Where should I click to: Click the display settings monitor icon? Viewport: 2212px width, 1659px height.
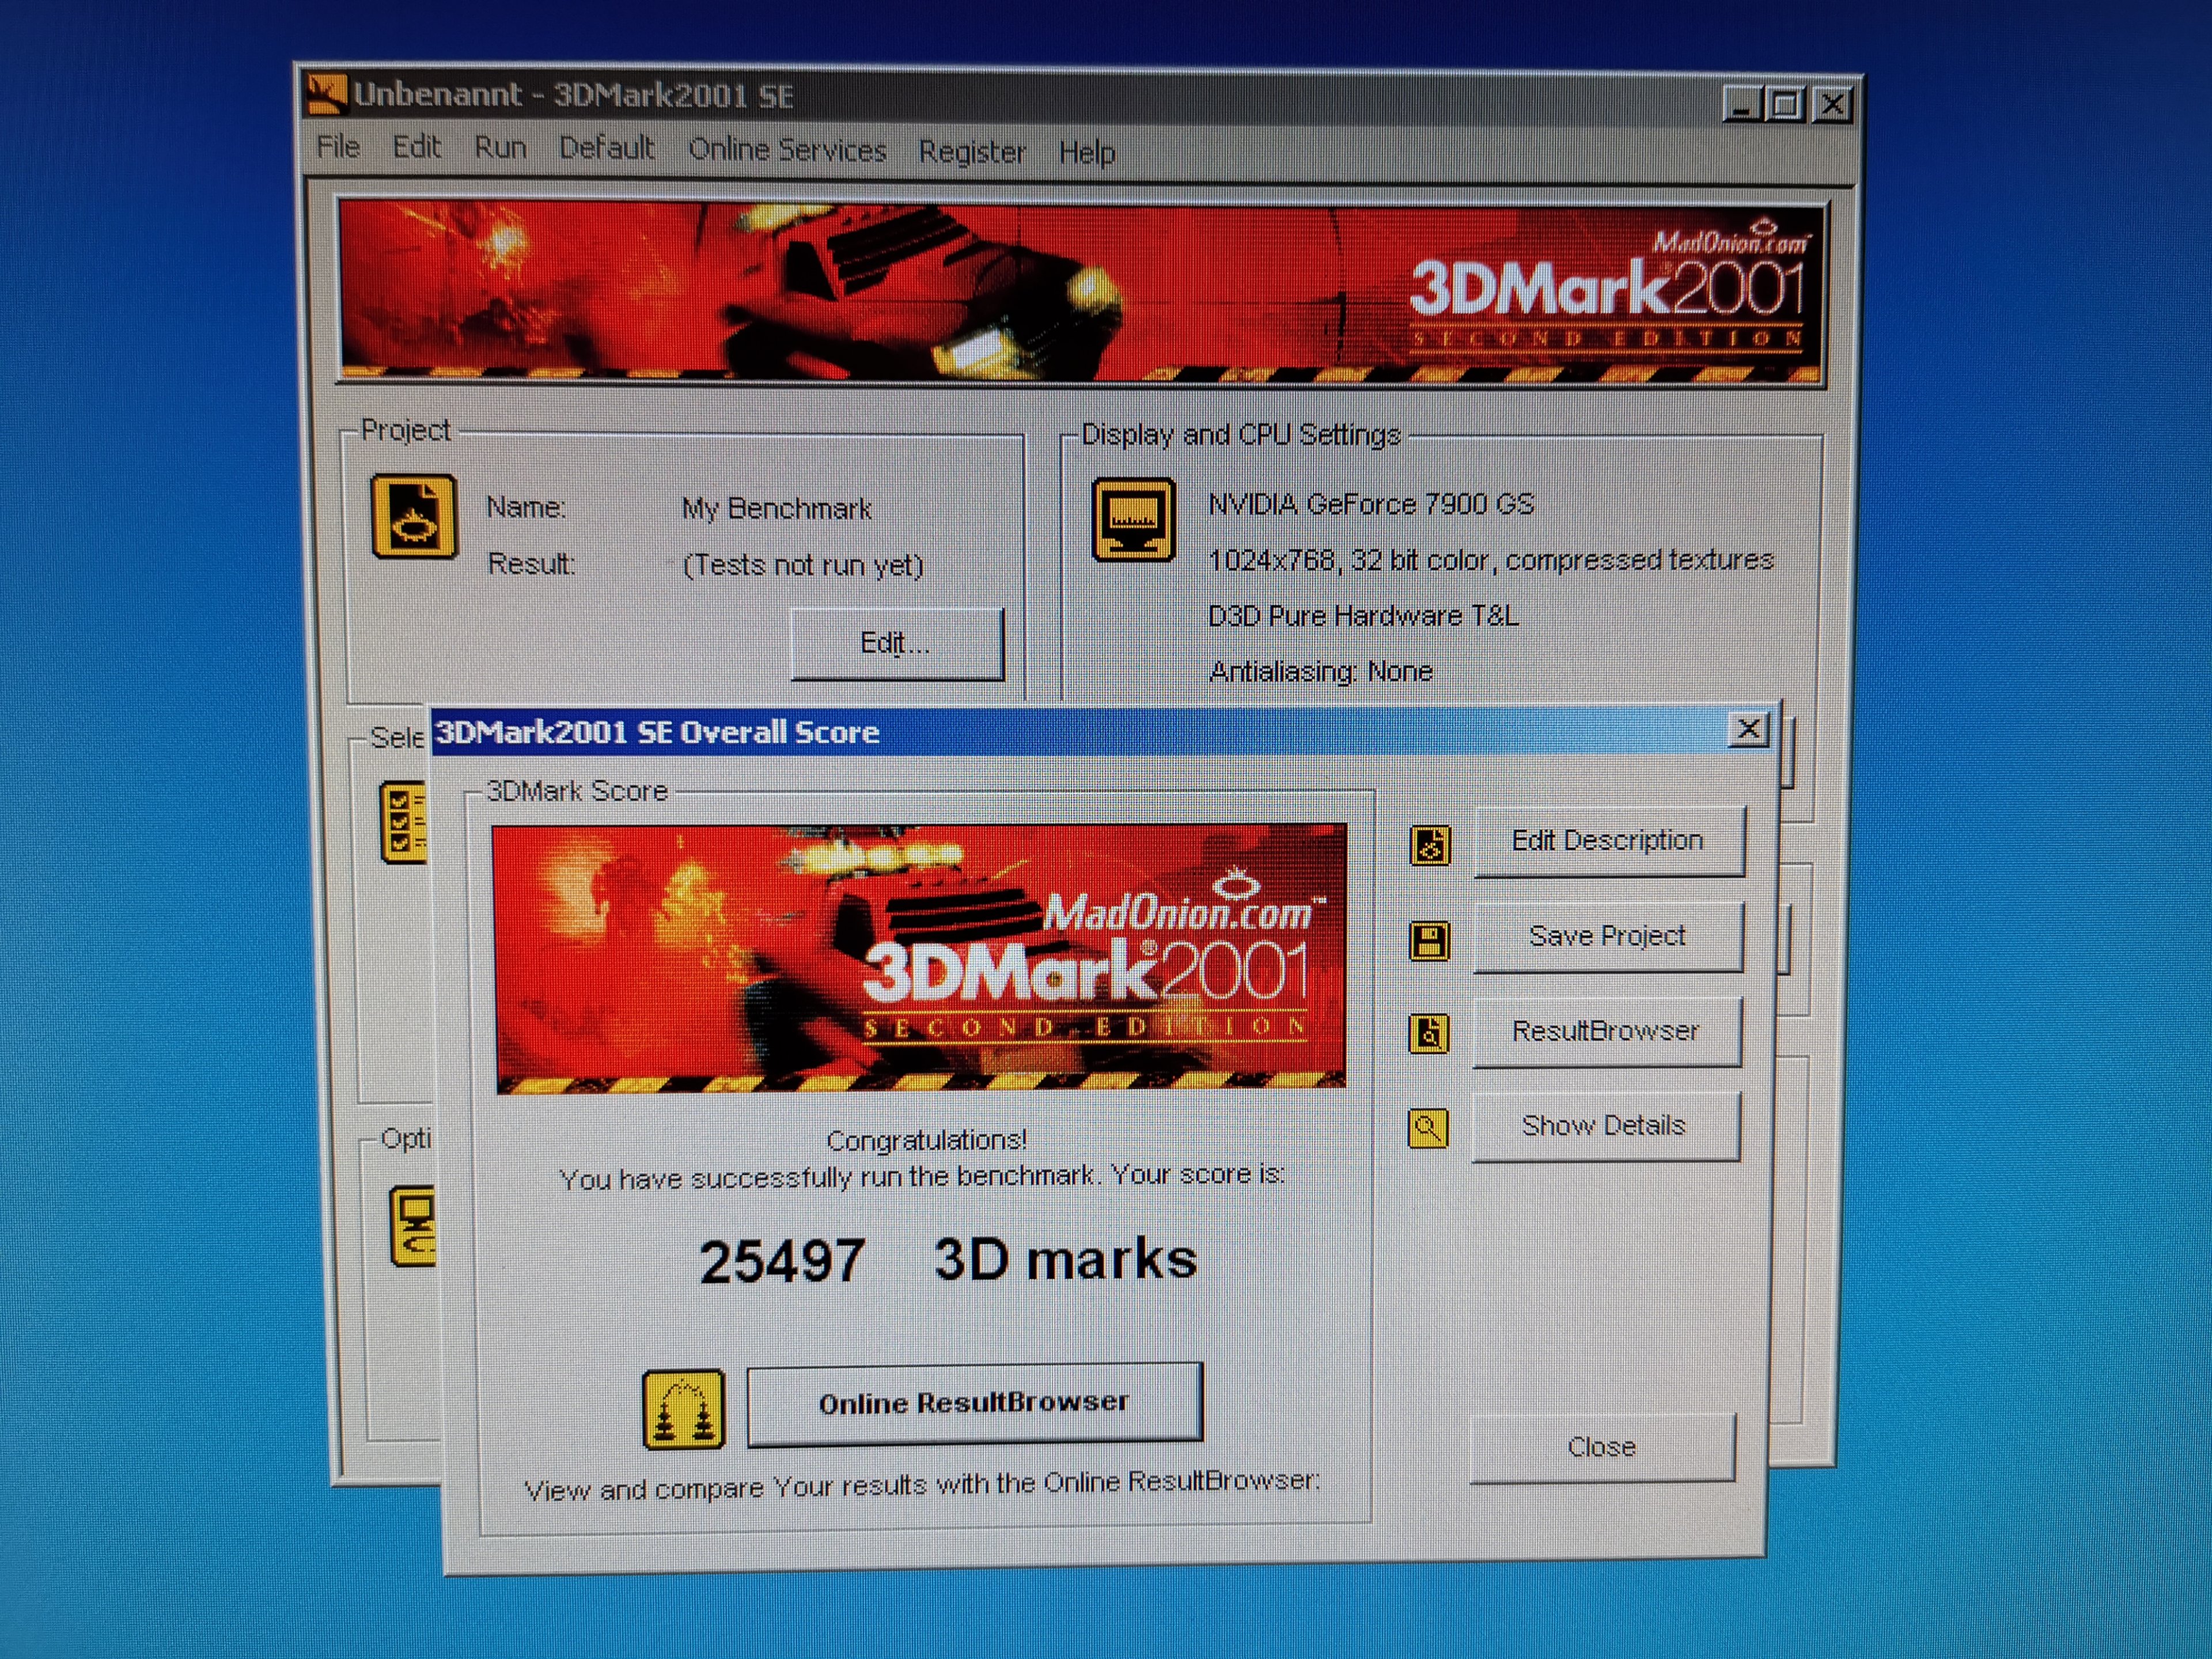[1133, 520]
